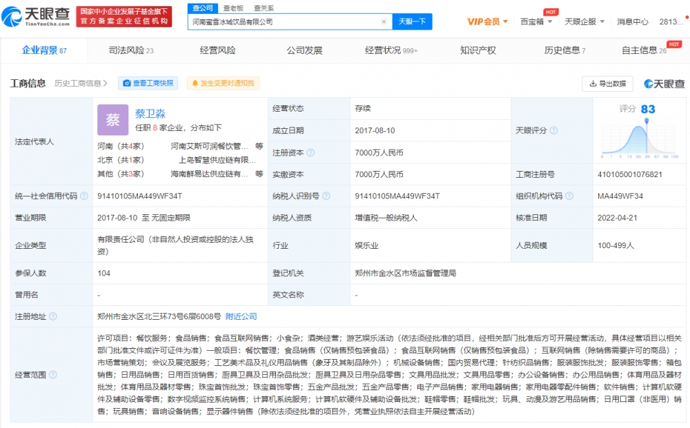
Task: Click the 导出数据 download button
Action: coord(607,83)
